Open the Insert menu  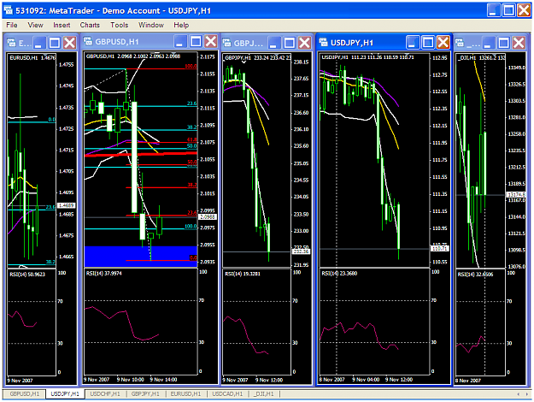(62, 25)
